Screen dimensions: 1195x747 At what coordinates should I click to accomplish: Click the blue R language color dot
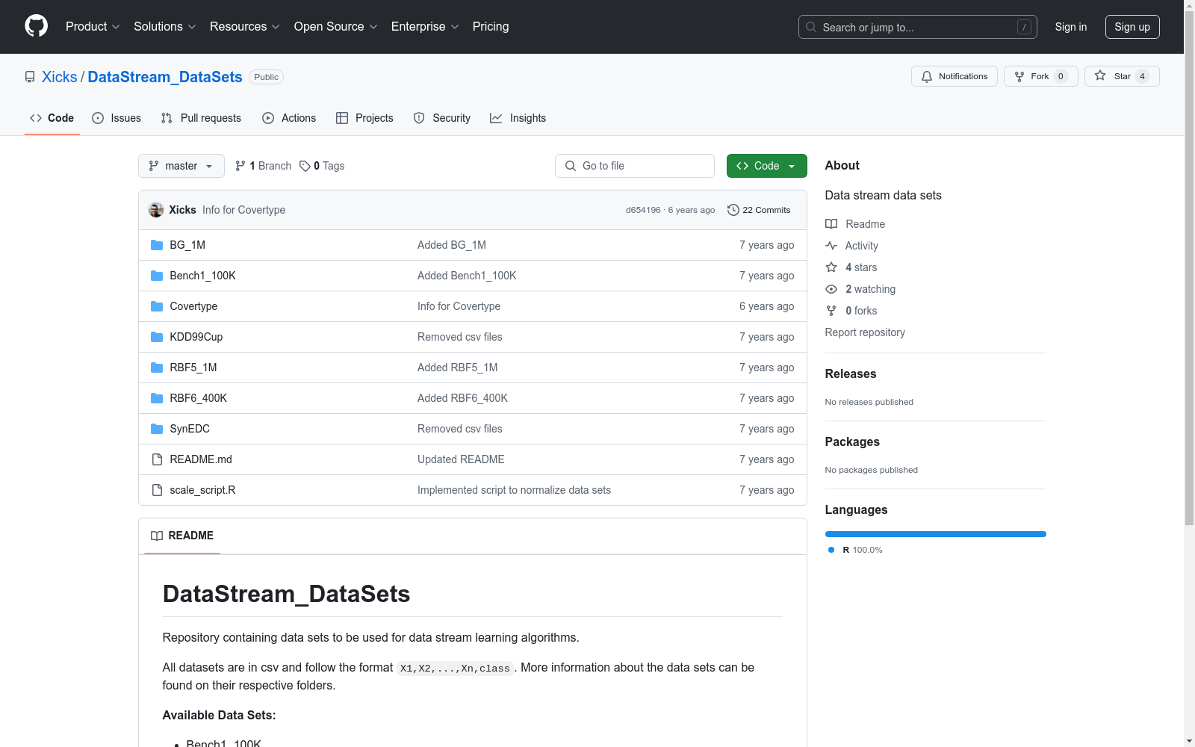coord(831,550)
